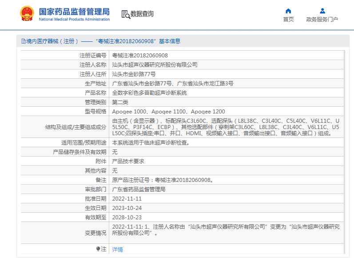Screen dimensions: 354x258
Task: Click the 其他内容 row label
Action: click(95, 171)
